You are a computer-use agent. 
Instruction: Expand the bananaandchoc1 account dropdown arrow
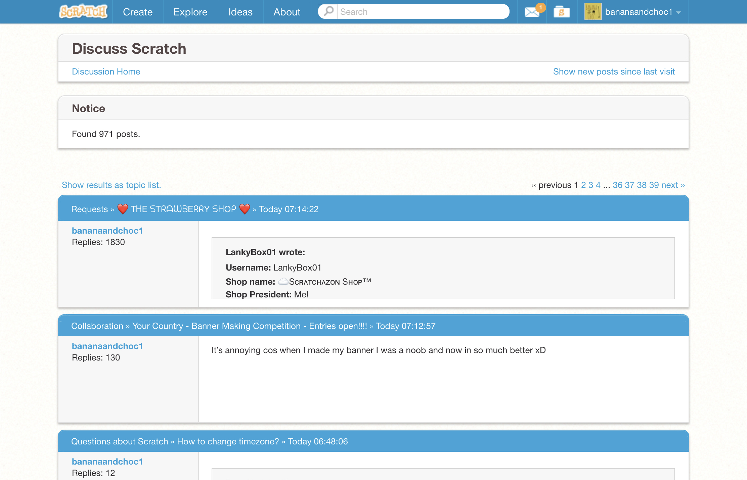(678, 13)
